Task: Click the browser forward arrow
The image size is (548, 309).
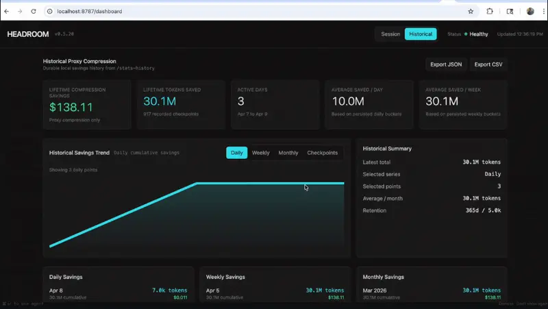Action: pos(20,11)
